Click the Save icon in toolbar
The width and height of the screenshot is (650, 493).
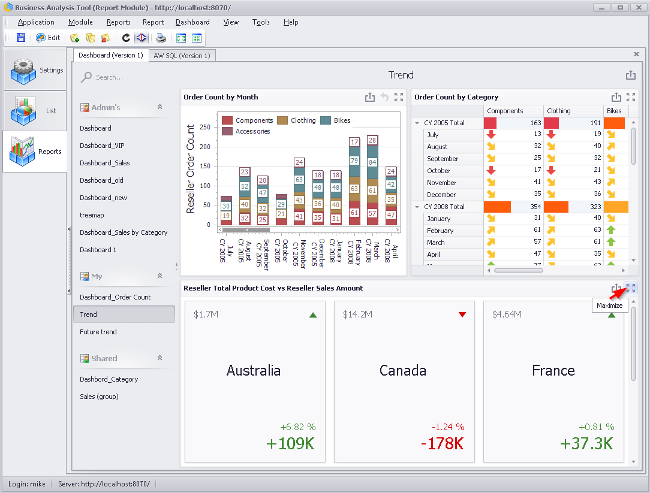click(x=21, y=38)
